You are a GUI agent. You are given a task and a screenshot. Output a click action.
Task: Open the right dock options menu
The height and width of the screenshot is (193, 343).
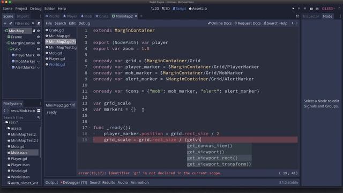tap(340, 16)
